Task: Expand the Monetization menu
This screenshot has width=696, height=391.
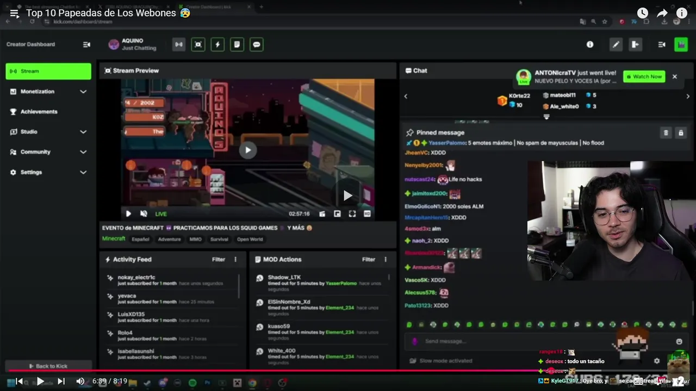Action: point(48,91)
